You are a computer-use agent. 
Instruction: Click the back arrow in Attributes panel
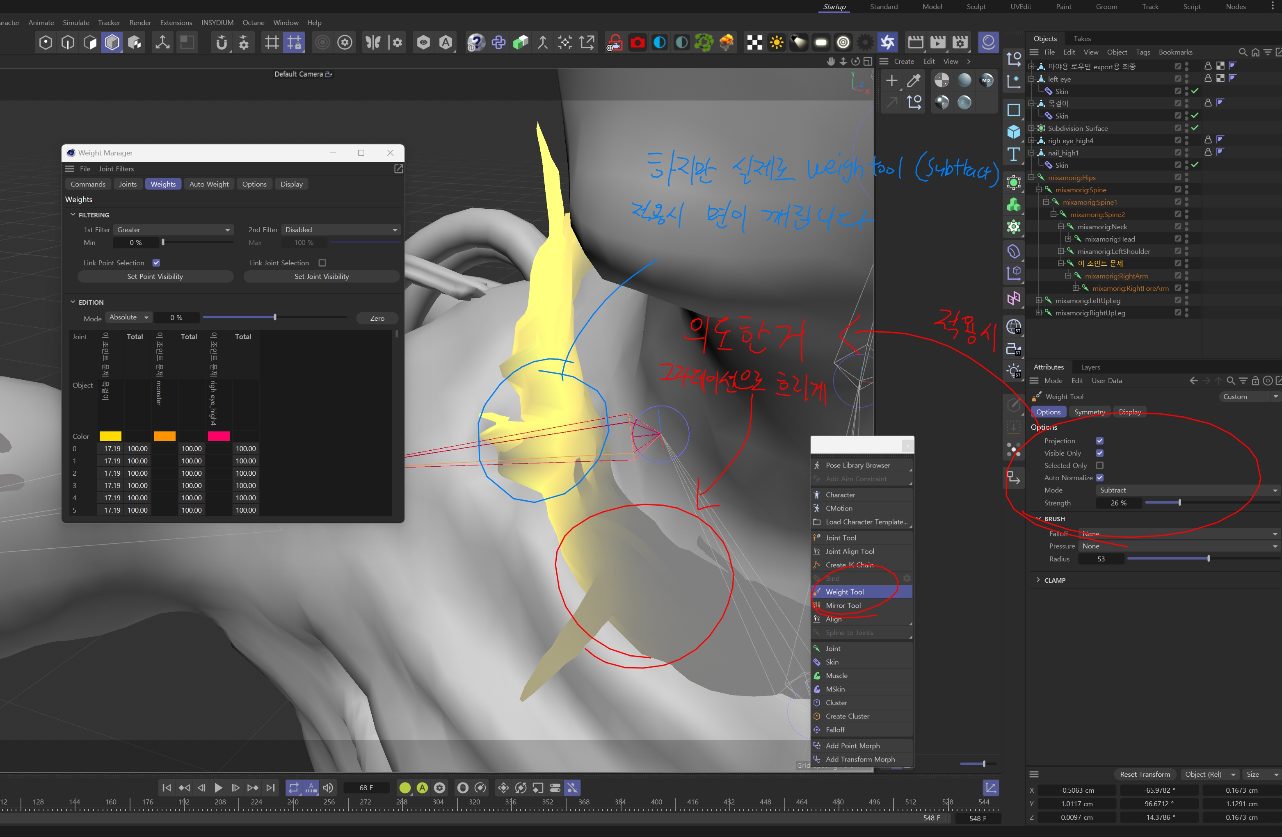[x=1194, y=381]
